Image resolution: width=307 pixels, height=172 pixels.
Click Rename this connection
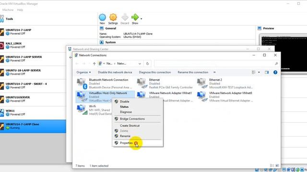point(193,72)
